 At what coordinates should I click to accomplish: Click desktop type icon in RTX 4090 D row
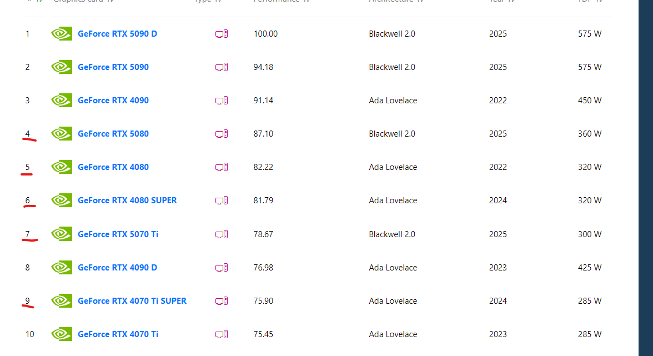coord(222,267)
